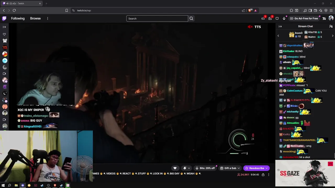
Task: Click username KinYoake in chat
Action: (x=289, y=51)
